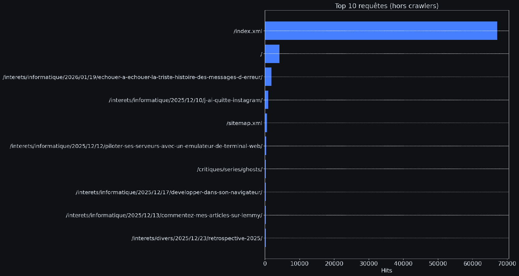The width and height of the screenshot is (519, 276).
Task: Select the piloter-ses-serveurs article label
Action: [x=136, y=146]
